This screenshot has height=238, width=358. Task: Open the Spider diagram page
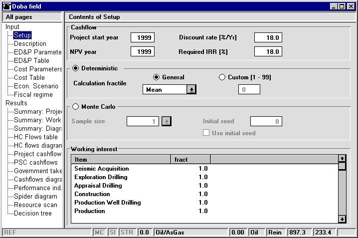(x=35, y=196)
